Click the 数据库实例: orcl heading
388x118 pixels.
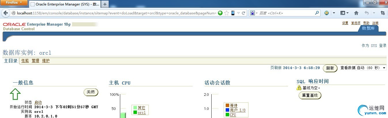tap(27, 53)
